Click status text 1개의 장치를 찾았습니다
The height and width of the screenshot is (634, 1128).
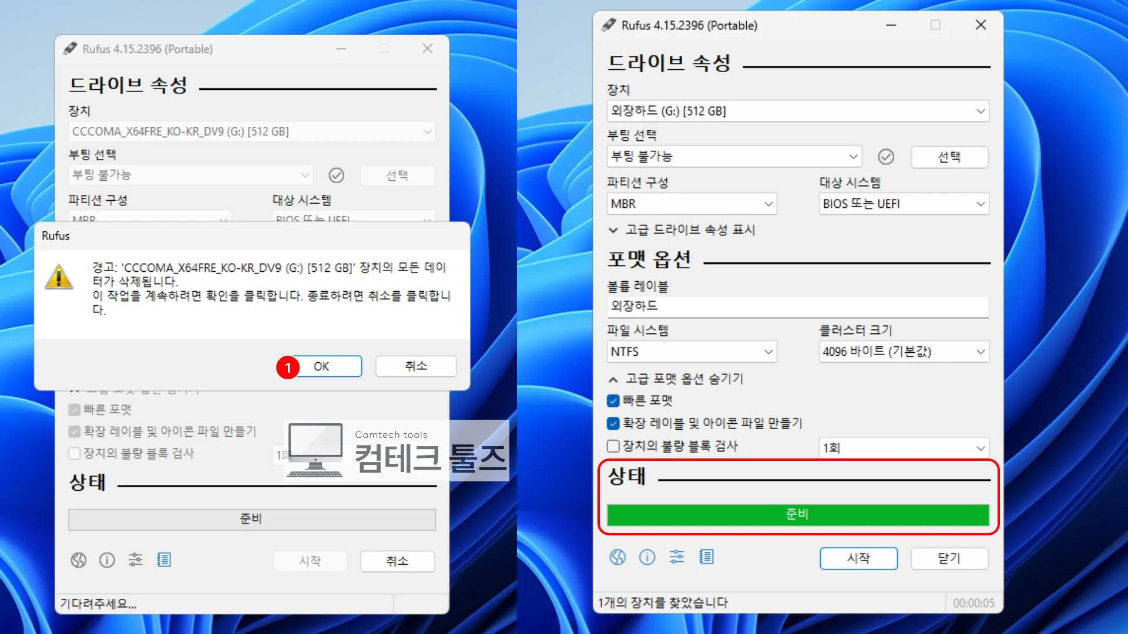pyautogui.click(x=663, y=603)
